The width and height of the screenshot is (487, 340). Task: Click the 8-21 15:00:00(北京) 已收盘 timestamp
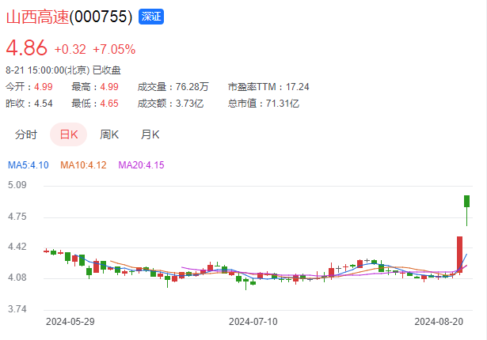tap(63, 70)
